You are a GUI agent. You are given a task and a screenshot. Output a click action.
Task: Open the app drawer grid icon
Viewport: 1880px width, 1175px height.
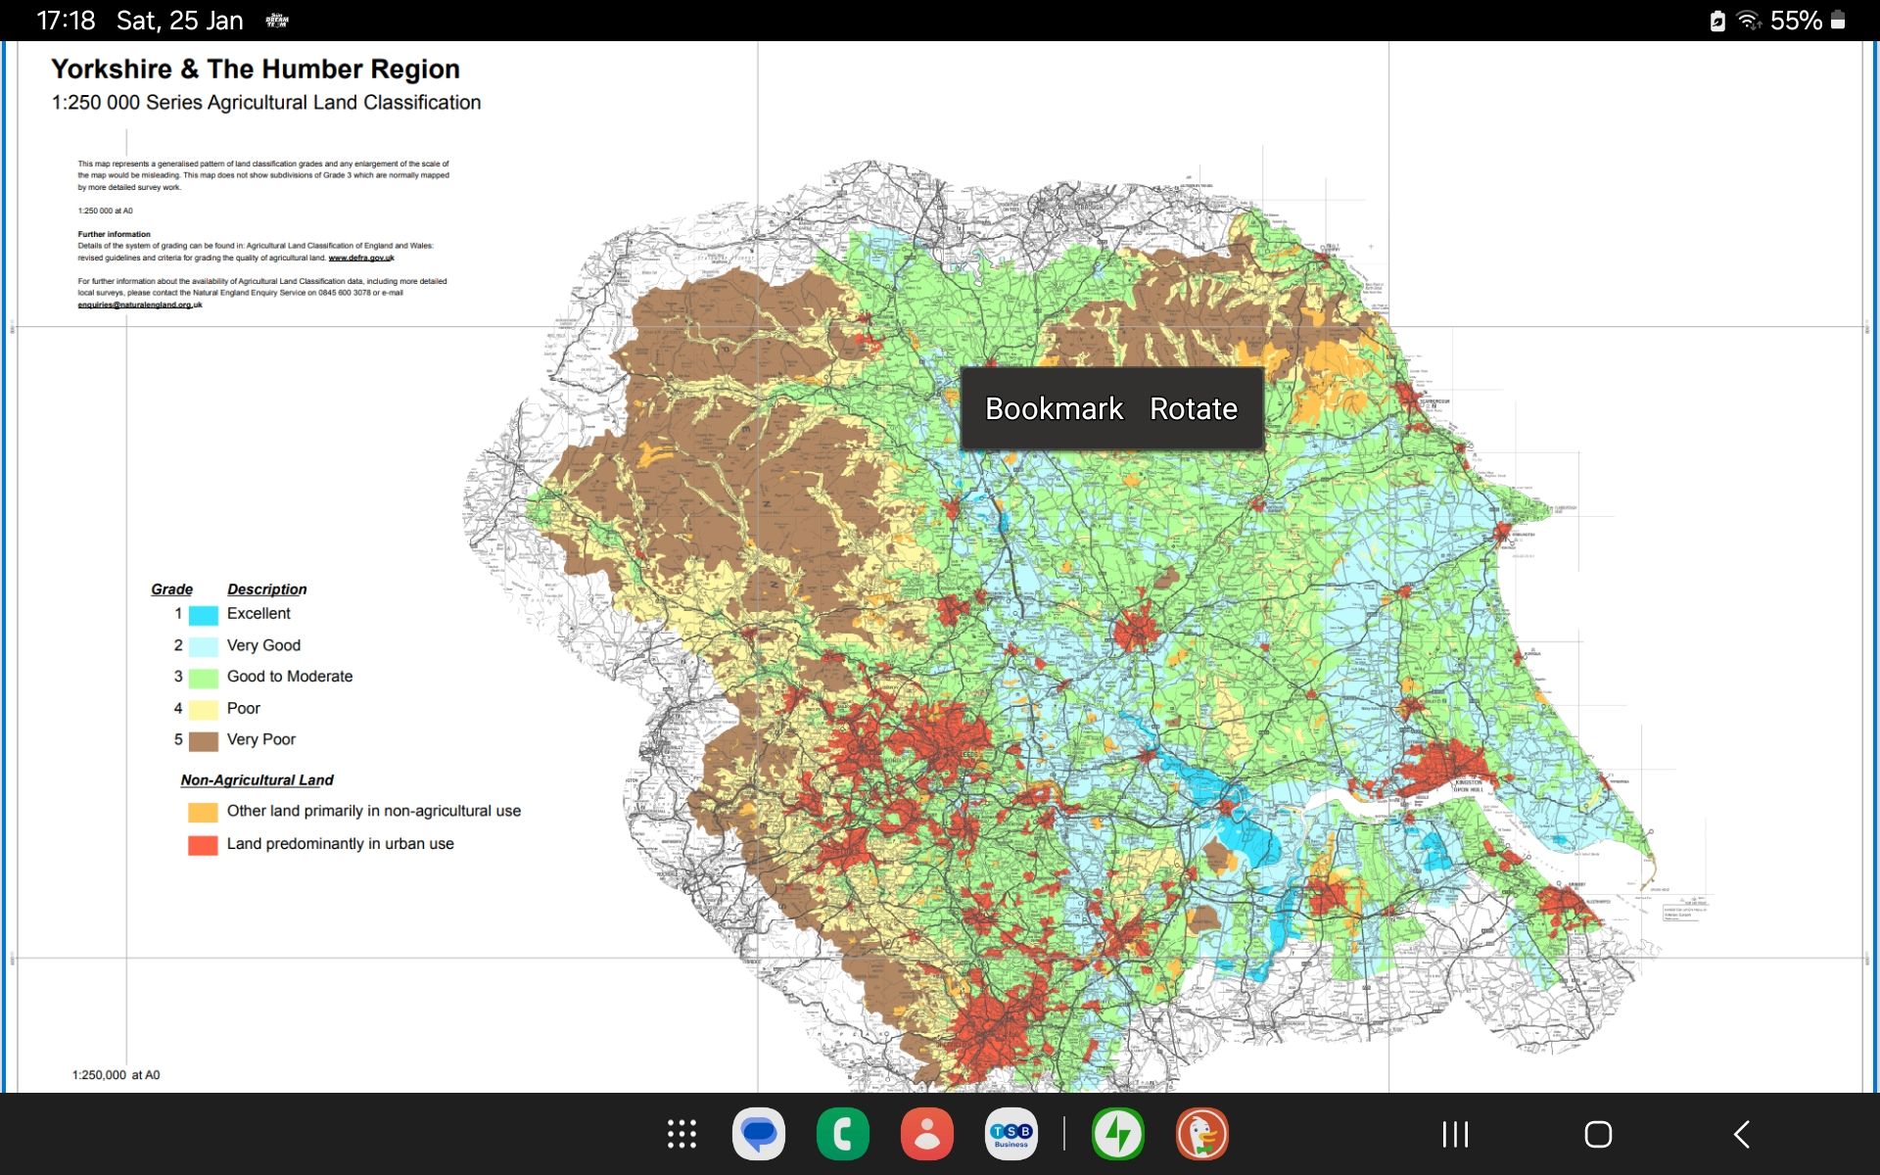(681, 1134)
